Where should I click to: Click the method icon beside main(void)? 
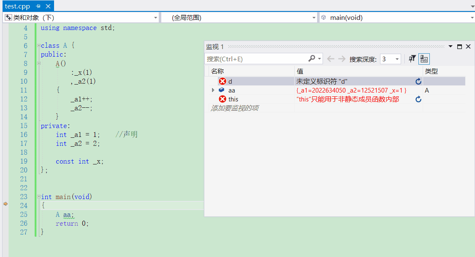(x=323, y=17)
